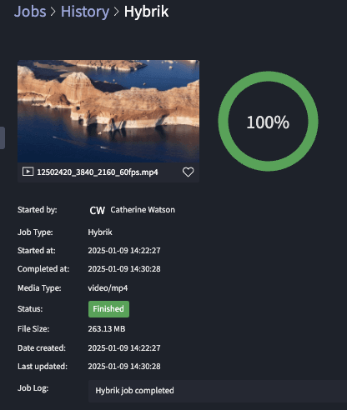This screenshot has height=410, width=347.
Task: Click the video play icon beside filename
Action: pyautogui.click(x=28, y=172)
